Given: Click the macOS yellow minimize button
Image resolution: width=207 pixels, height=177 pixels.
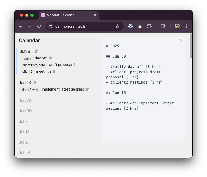Looking at the screenshot, I should pos(27,15).
